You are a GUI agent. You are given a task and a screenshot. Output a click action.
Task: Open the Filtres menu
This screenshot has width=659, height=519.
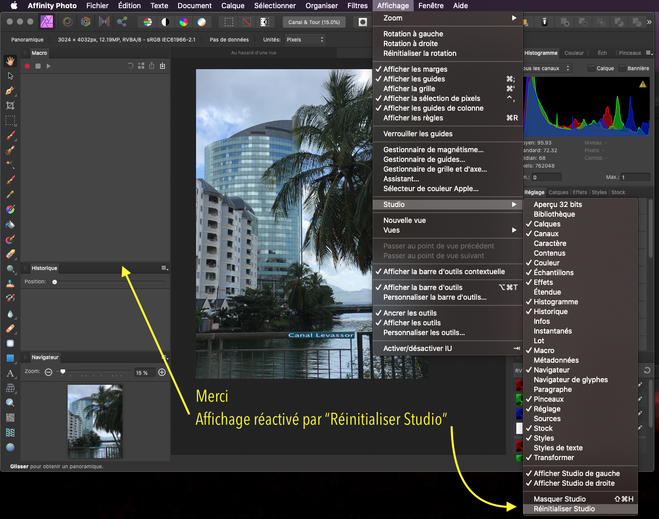pos(357,6)
